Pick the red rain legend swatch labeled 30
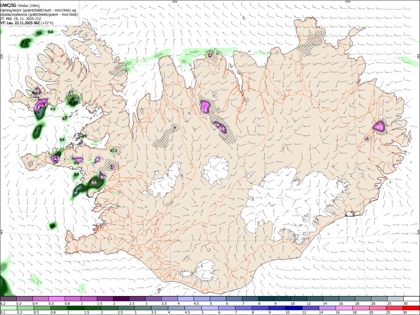420x315 pixels. (x=411, y=308)
